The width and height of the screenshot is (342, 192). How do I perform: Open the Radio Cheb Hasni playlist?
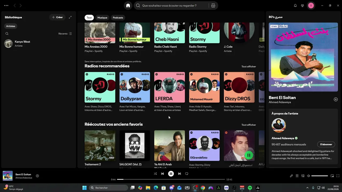[x=169, y=38]
